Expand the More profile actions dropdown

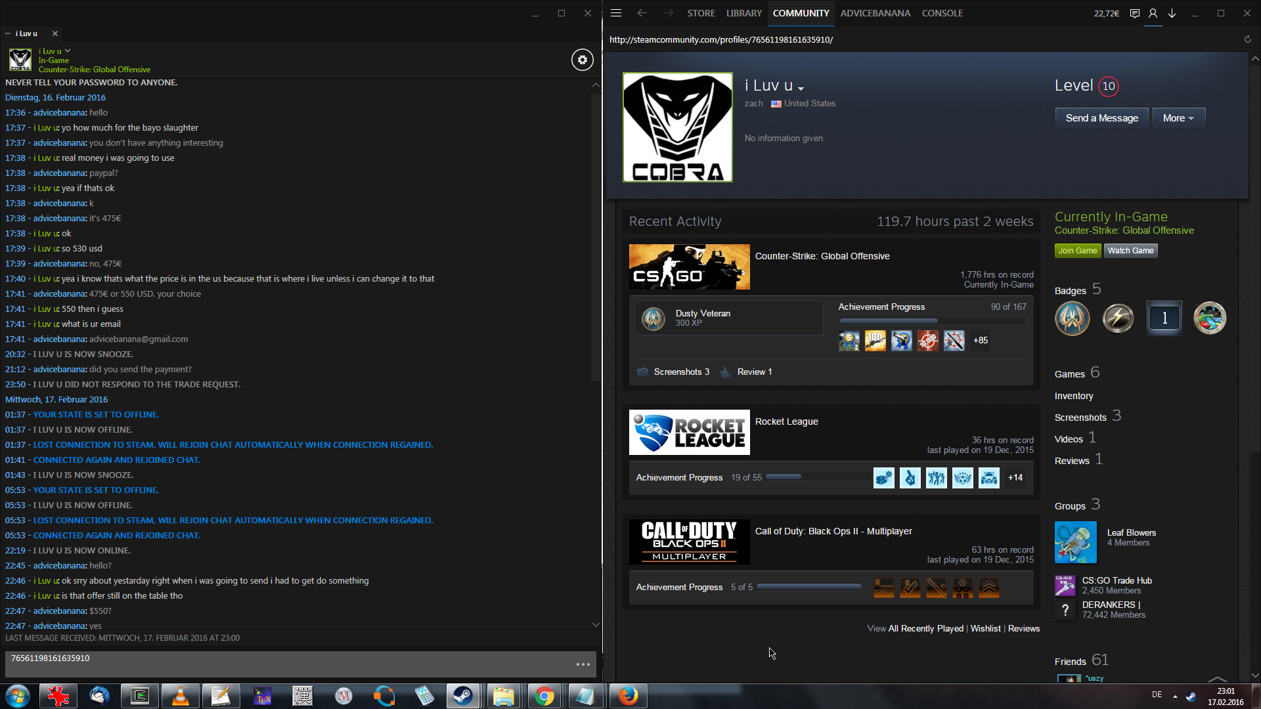pos(1178,118)
